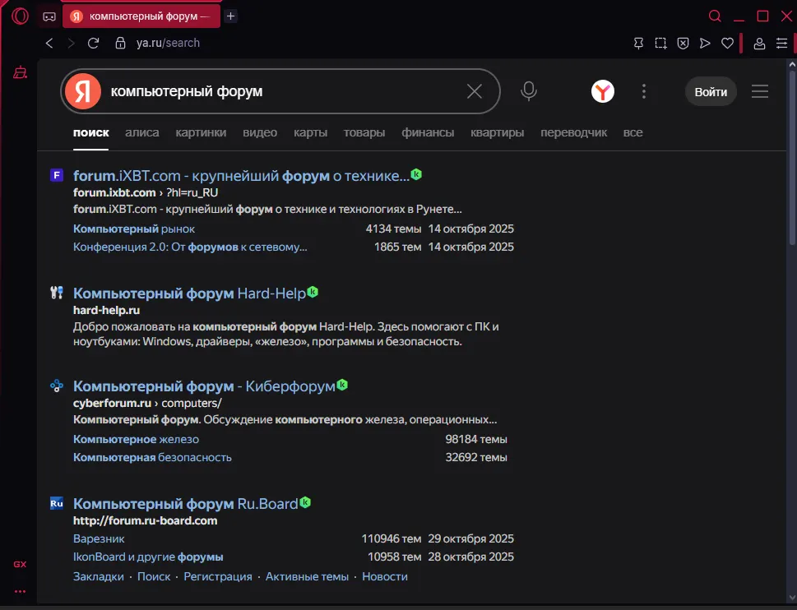Open bookmarks via the heart icon

pyautogui.click(x=727, y=43)
